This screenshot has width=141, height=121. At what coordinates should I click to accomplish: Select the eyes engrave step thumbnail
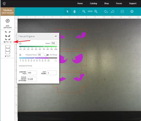[8, 36]
